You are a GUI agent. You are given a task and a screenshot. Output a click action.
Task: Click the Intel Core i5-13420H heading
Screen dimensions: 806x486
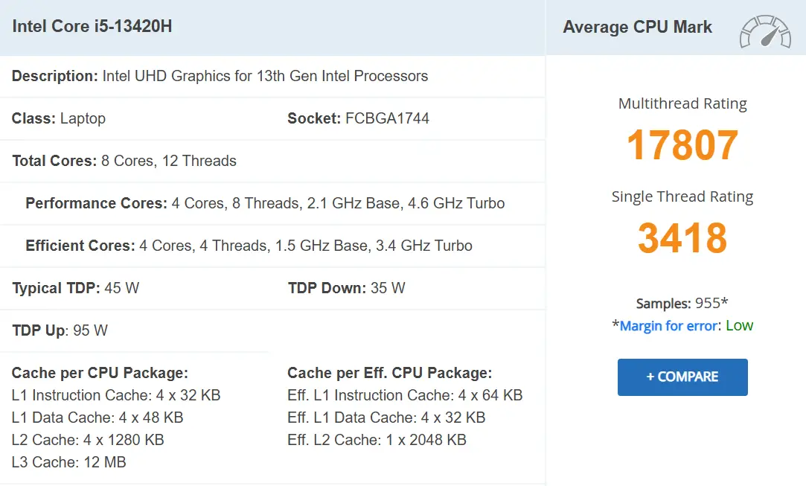coord(92,26)
